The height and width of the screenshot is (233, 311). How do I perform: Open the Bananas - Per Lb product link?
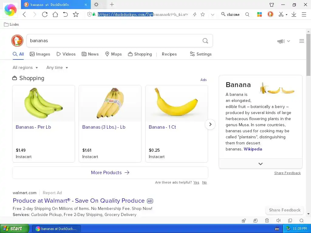(33, 127)
